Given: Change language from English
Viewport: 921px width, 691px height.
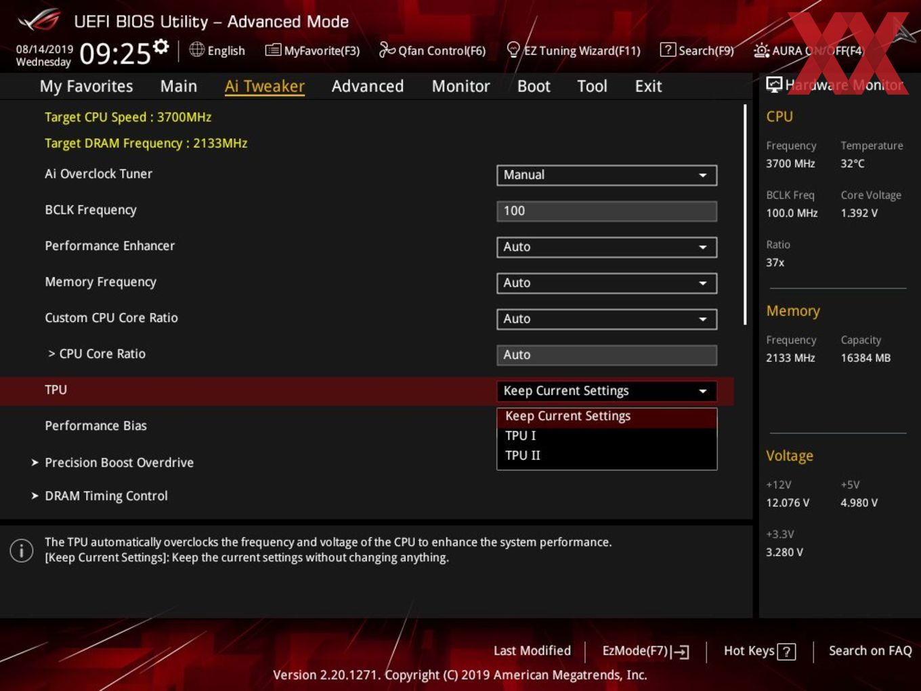Looking at the screenshot, I should 217,50.
